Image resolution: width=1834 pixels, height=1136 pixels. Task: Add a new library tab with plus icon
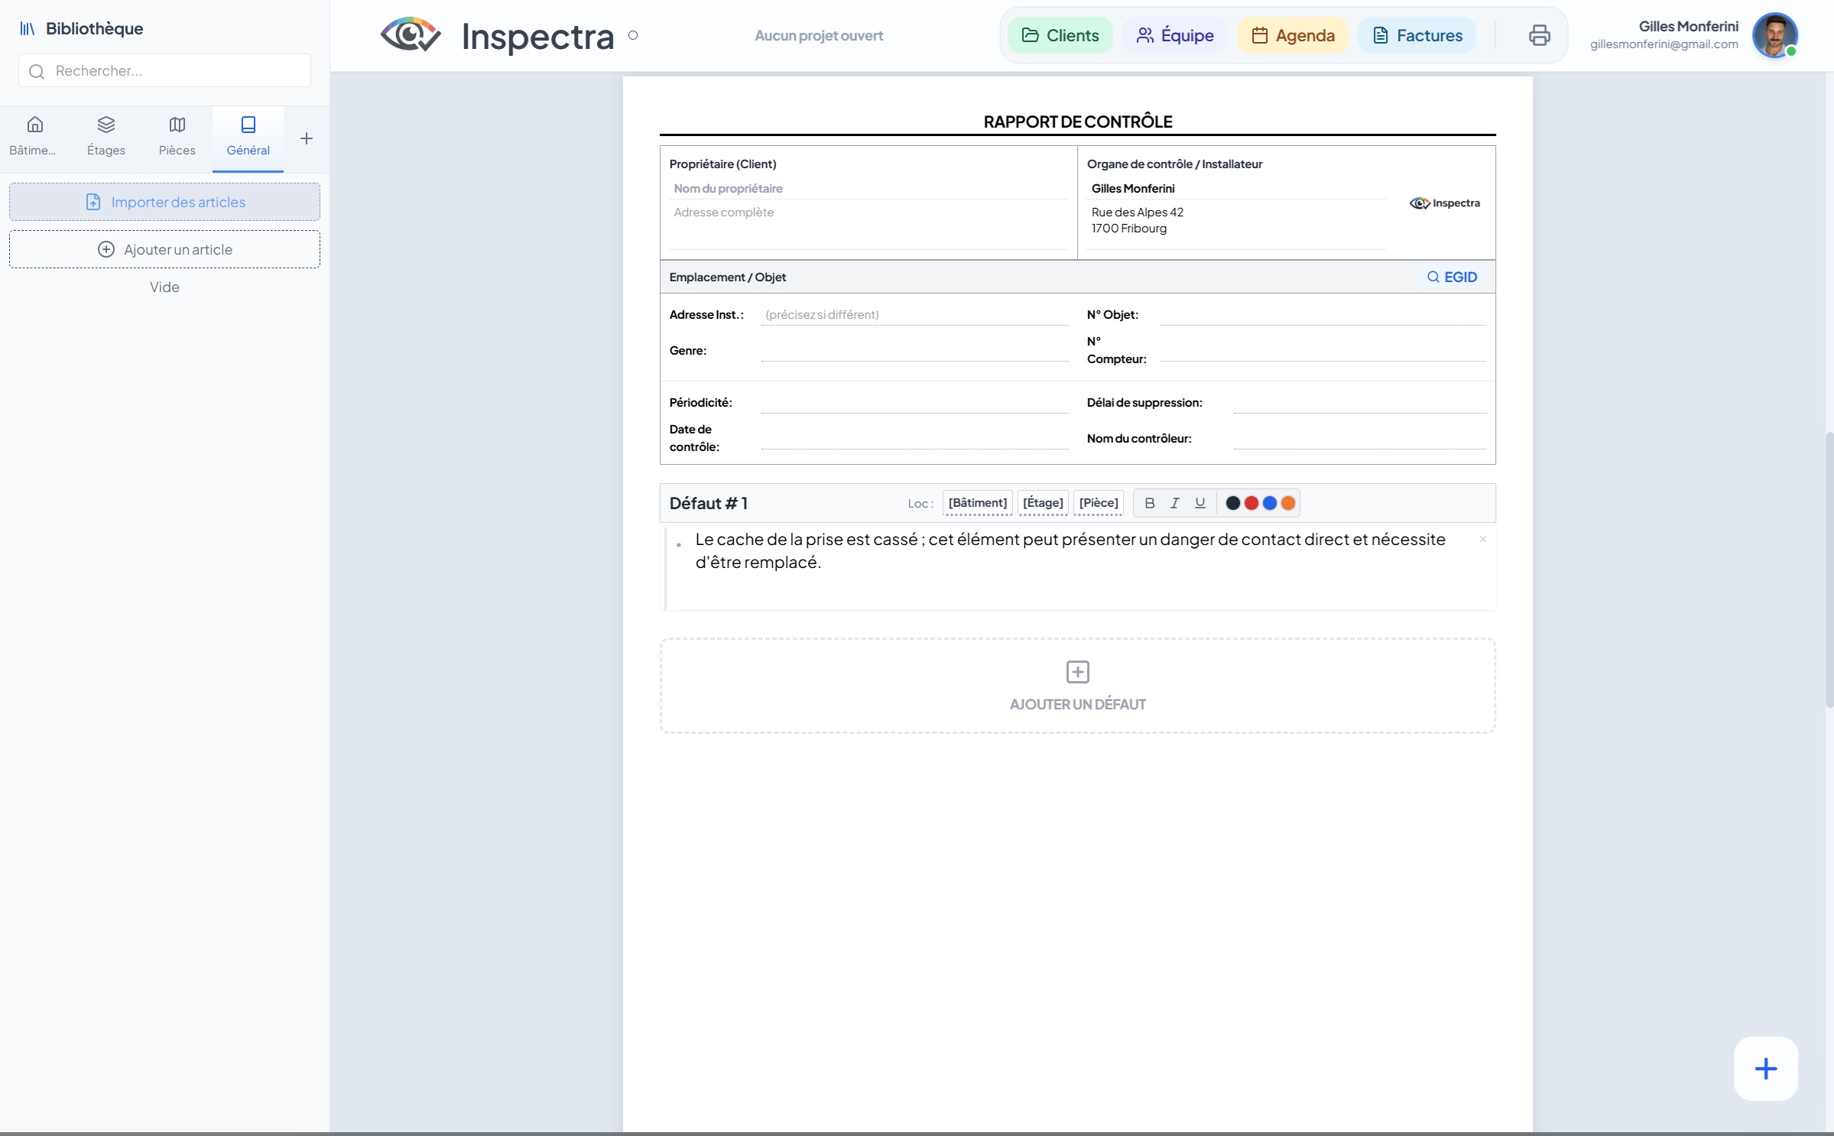click(x=306, y=138)
